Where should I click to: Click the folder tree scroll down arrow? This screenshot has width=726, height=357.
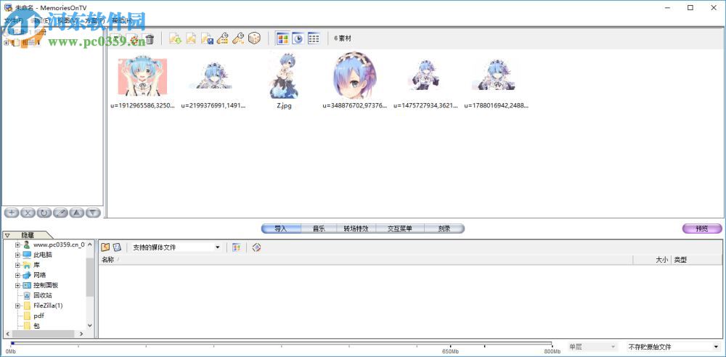coord(90,326)
